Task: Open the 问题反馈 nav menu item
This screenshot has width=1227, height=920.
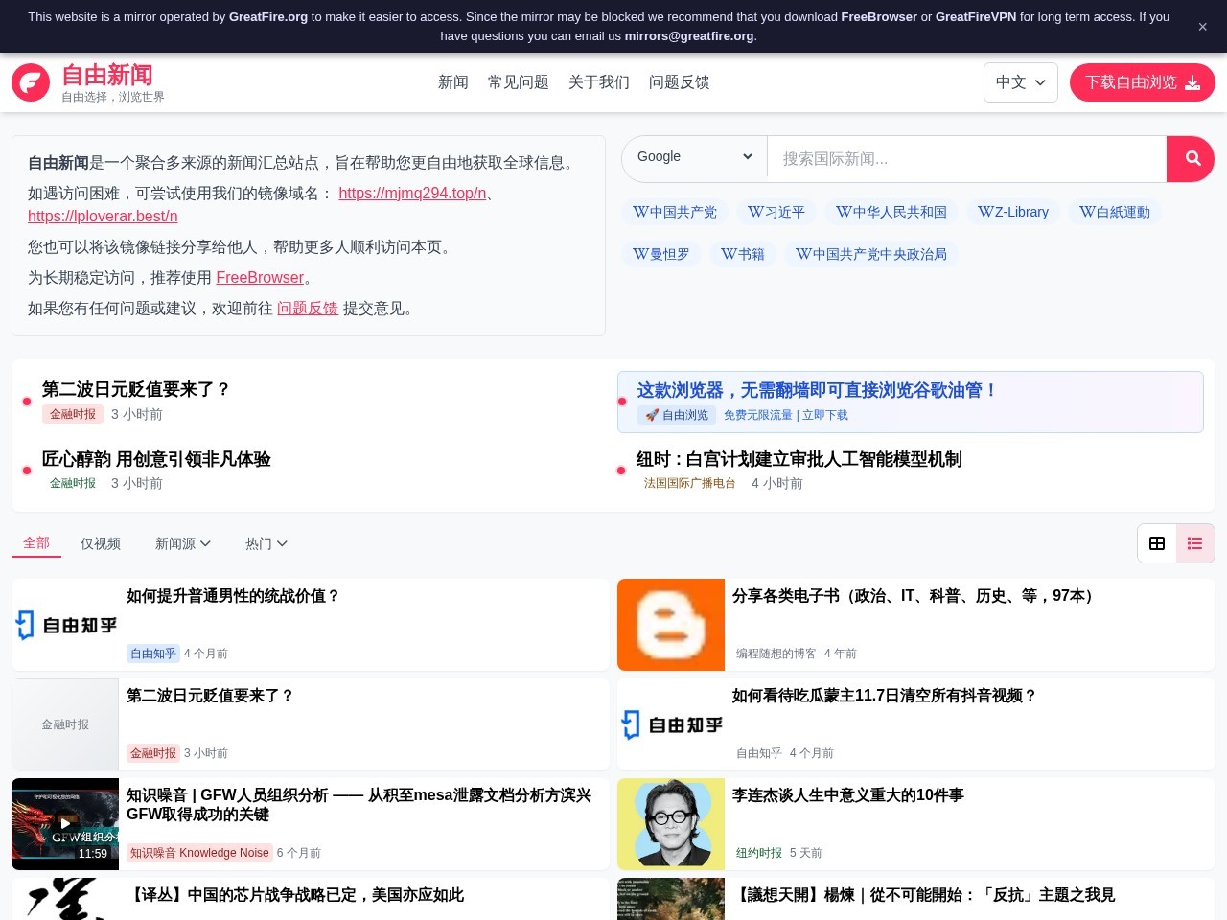Action: point(680,82)
